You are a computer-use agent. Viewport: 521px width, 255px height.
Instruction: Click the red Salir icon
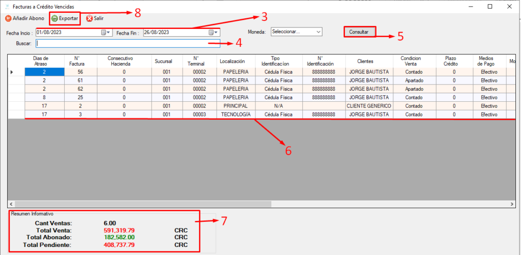coord(90,18)
